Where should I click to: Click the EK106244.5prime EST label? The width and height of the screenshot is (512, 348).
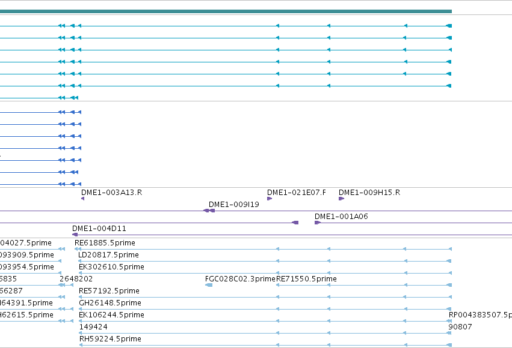click(111, 315)
